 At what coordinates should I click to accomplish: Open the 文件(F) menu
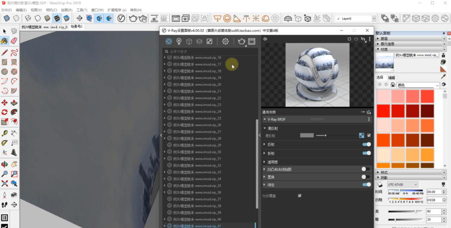pyautogui.click(x=7, y=10)
